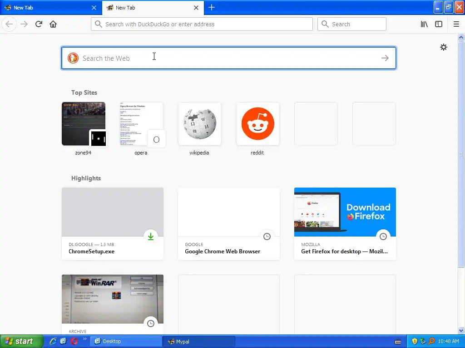Click history clock icon on Google card
The image size is (465, 348).
267,237
